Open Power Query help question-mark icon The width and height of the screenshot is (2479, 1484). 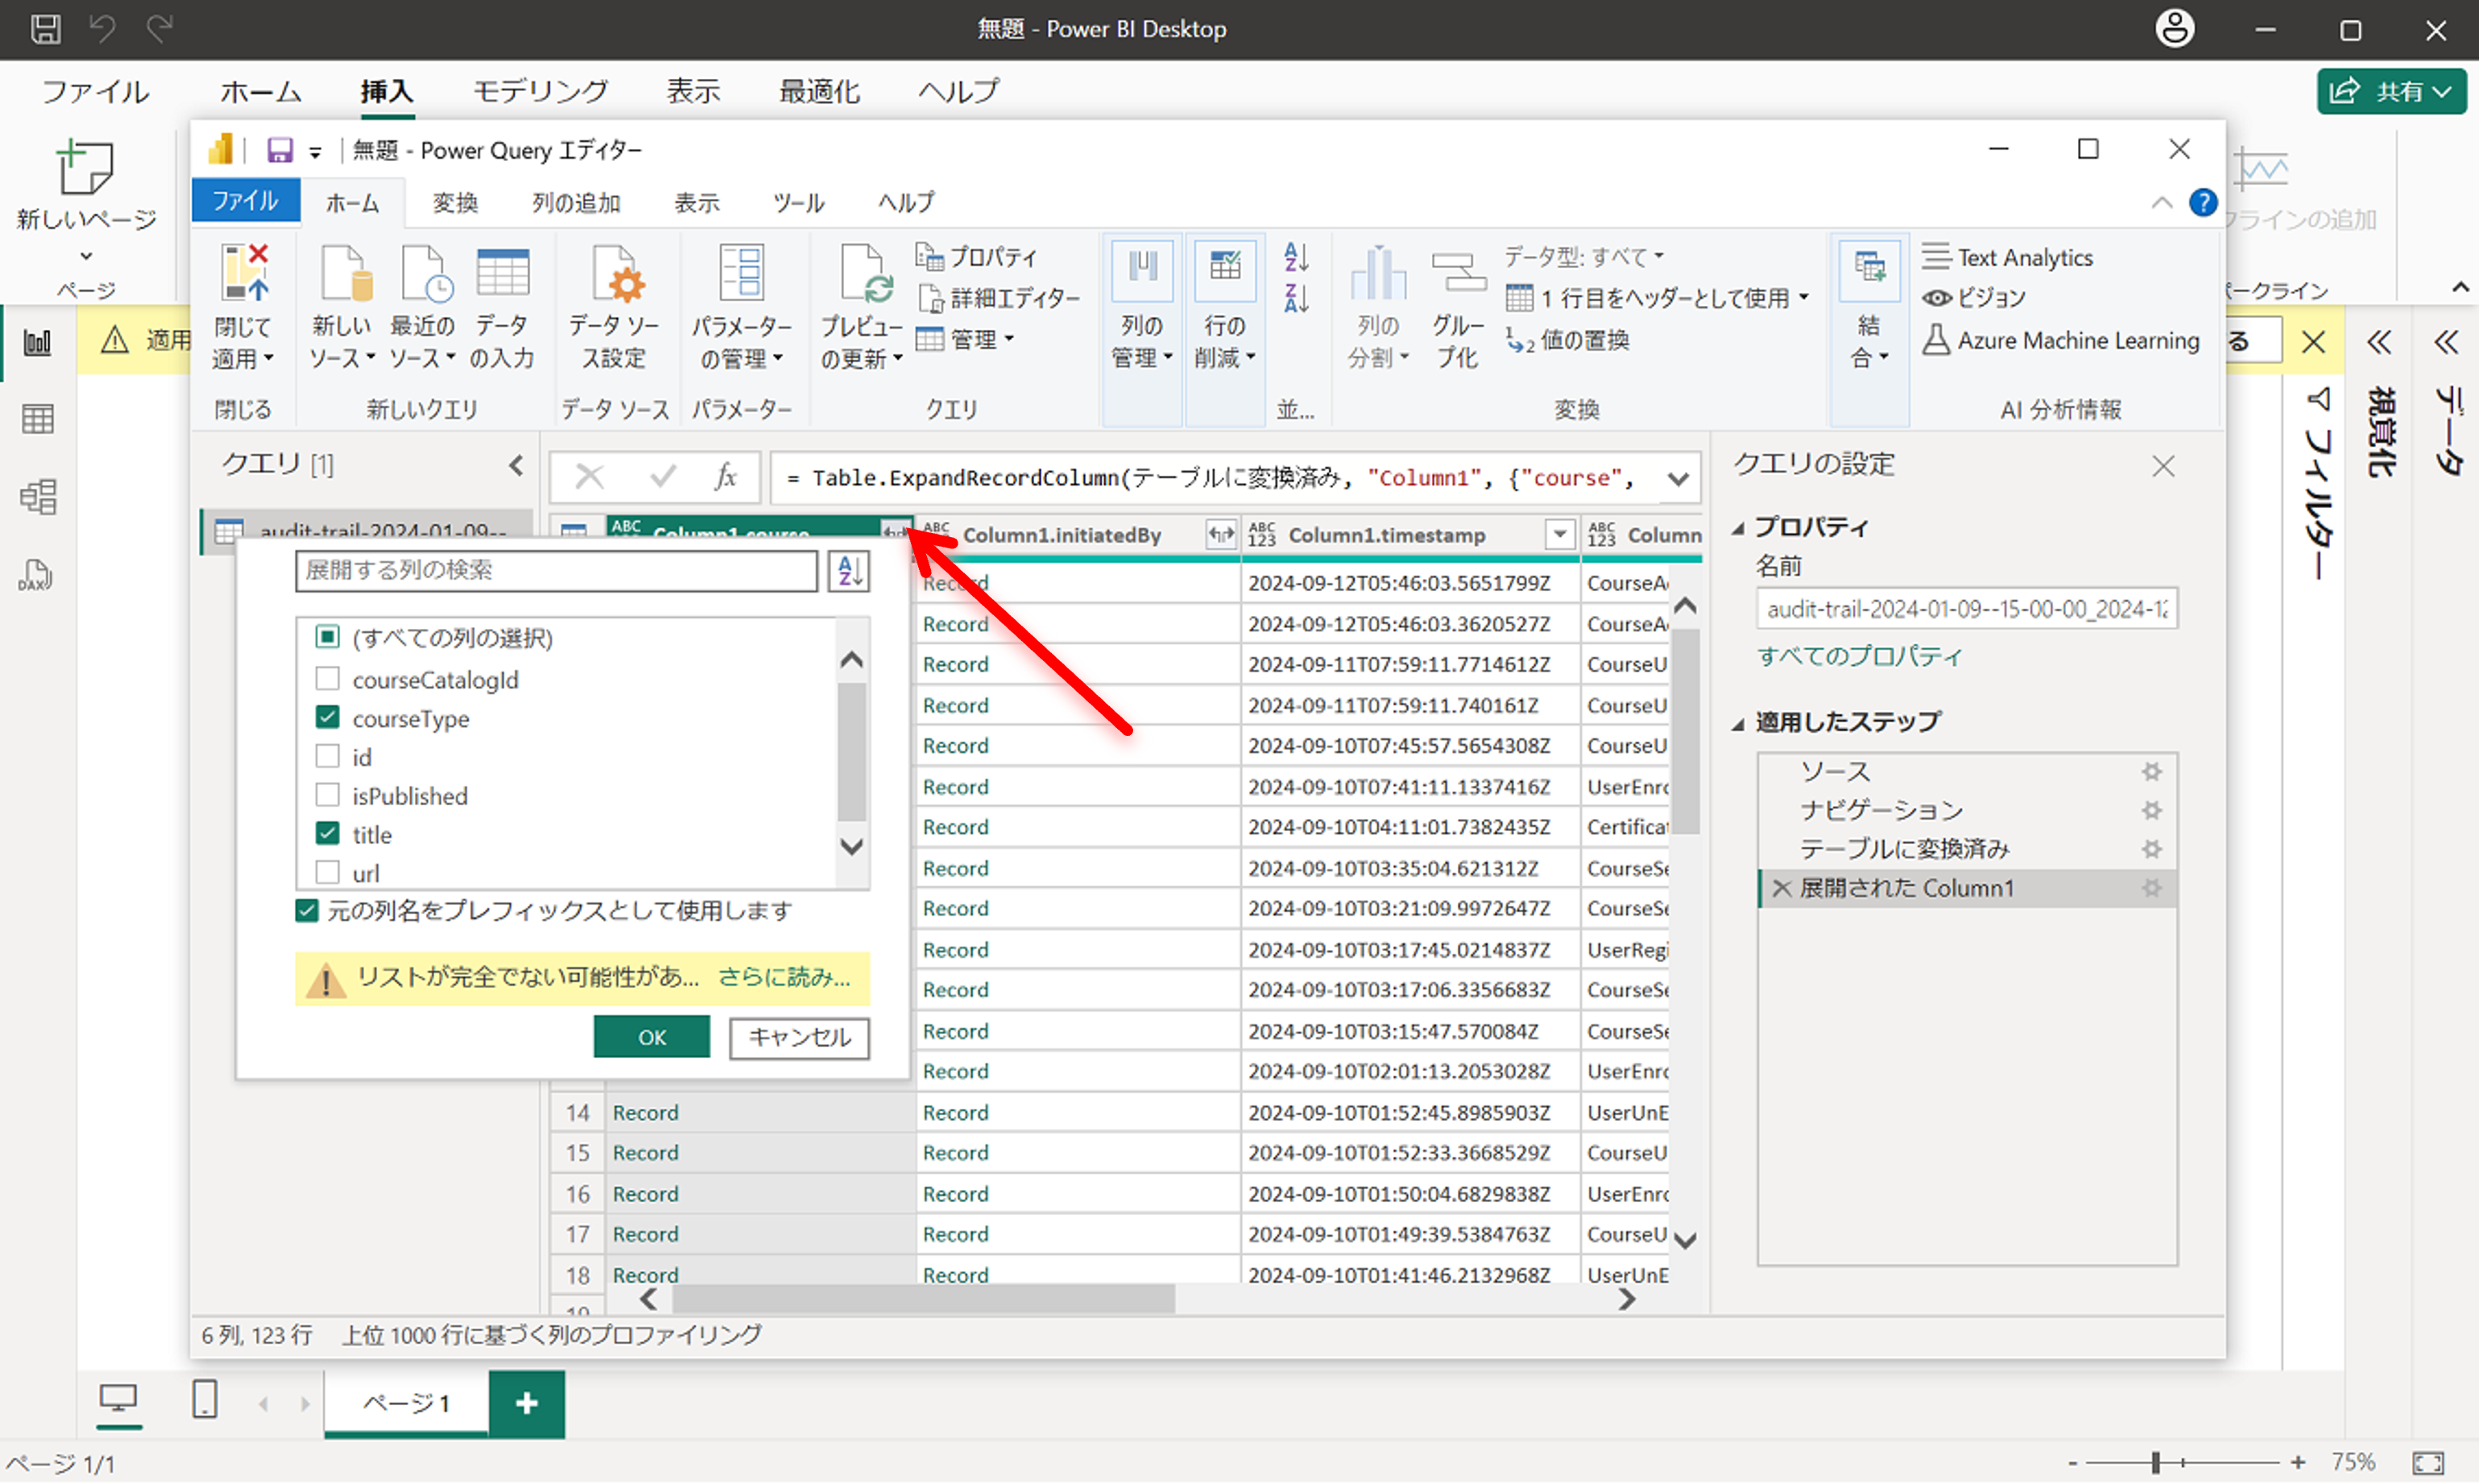(x=2203, y=203)
